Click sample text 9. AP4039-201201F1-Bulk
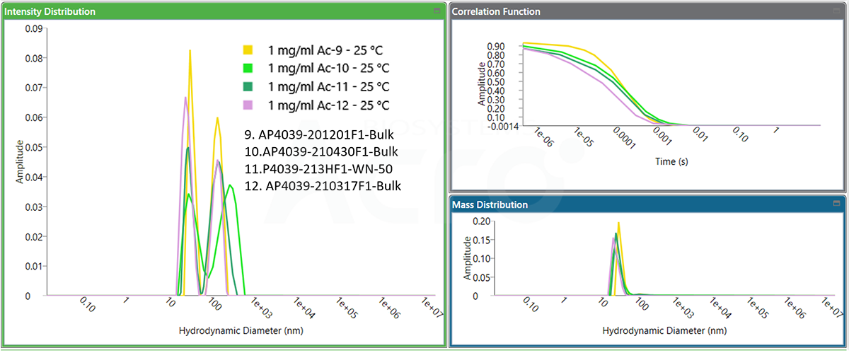 pos(320,134)
